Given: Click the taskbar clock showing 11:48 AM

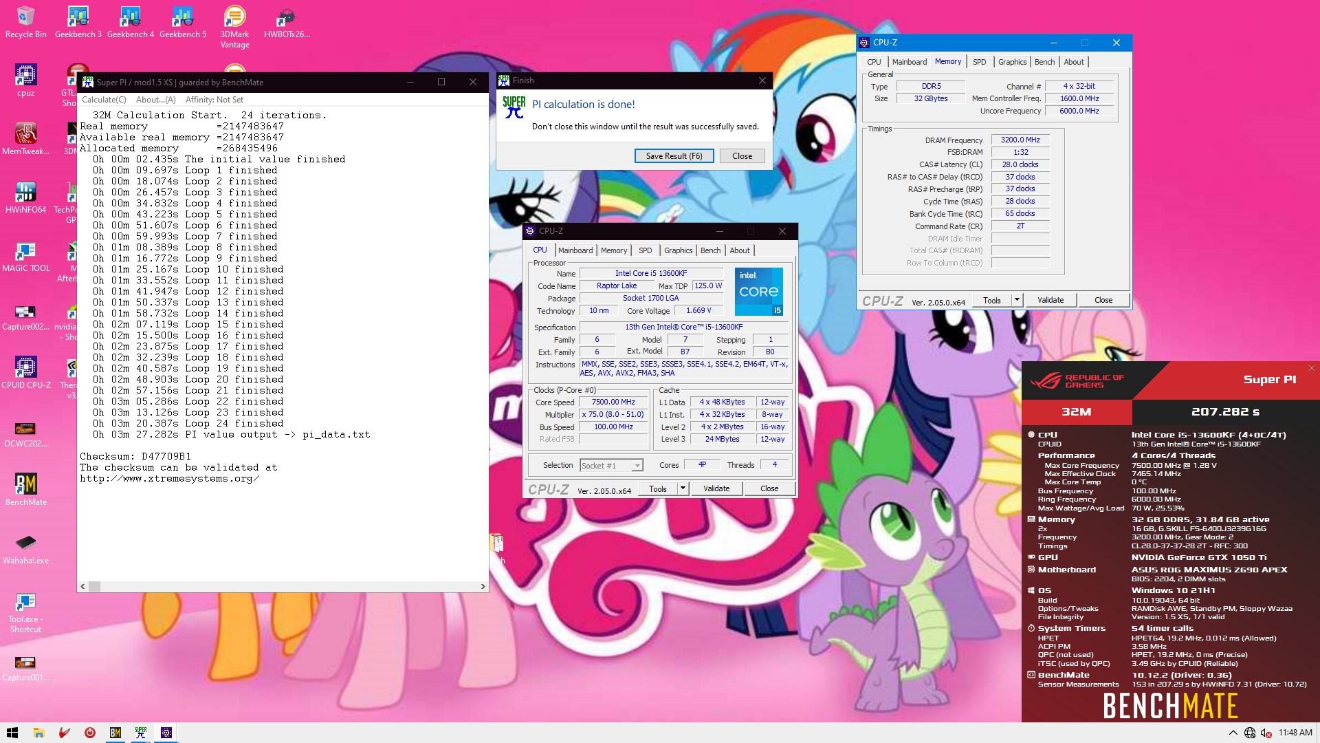Looking at the screenshot, I should coord(1295,733).
